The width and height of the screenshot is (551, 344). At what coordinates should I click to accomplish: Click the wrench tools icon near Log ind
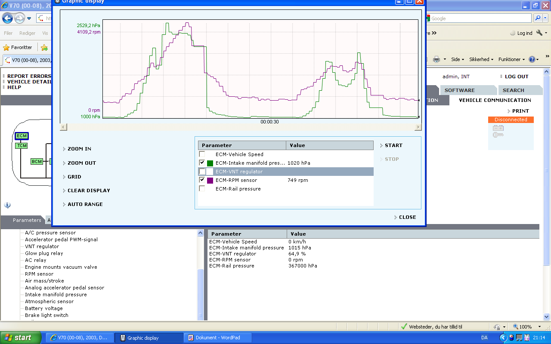(x=539, y=33)
